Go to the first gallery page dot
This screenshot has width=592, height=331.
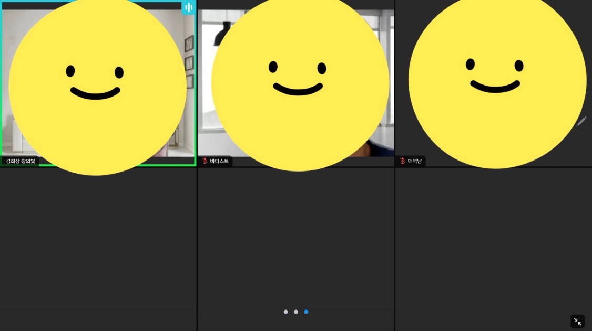[286, 312]
